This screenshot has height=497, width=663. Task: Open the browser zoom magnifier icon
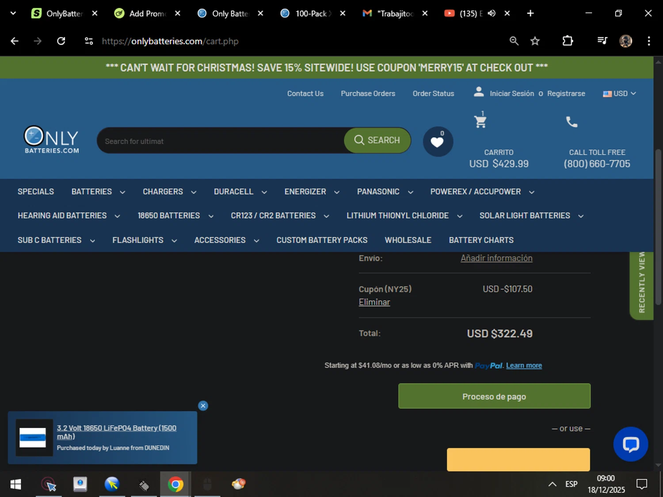coord(514,41)
